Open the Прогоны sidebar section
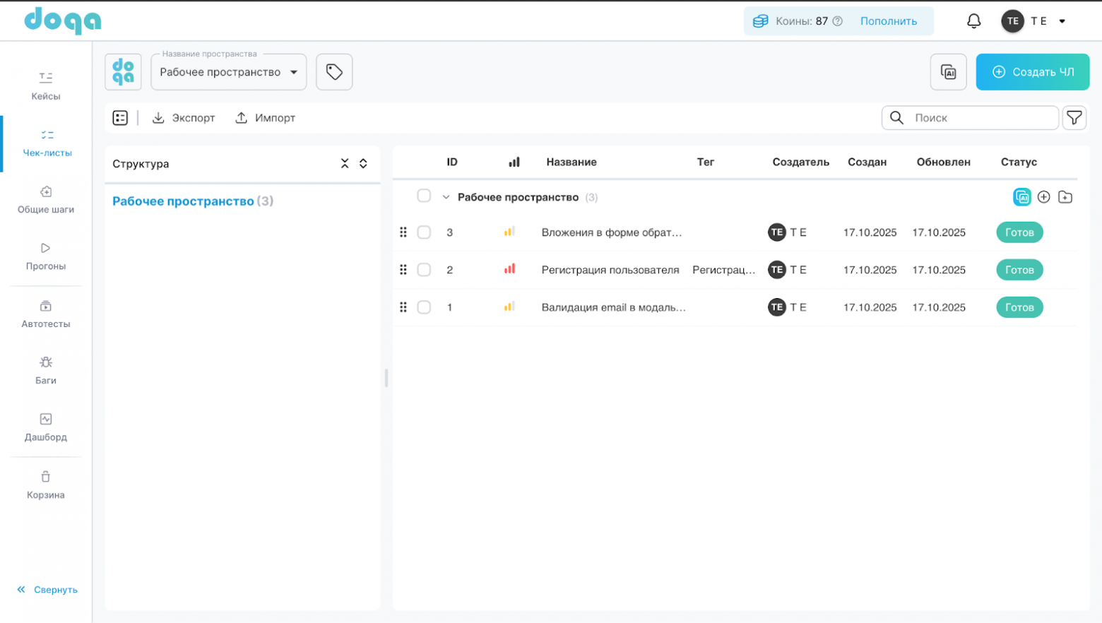 (46, 256)
